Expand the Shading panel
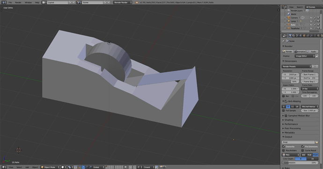Screen dimensions: 323x169 289,120
